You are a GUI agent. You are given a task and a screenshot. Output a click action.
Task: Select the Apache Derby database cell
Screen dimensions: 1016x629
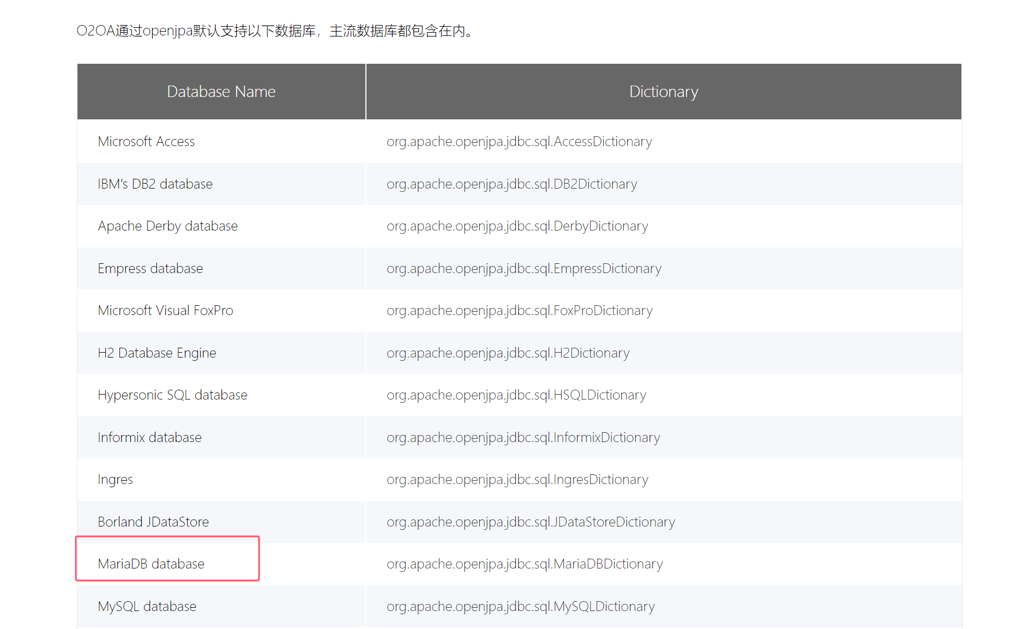click(x=221, y=226)
